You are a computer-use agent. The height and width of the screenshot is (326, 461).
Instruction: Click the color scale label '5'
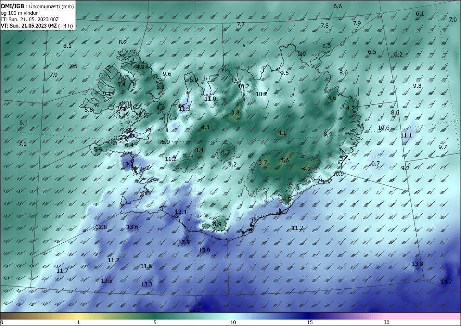[155, 323]
